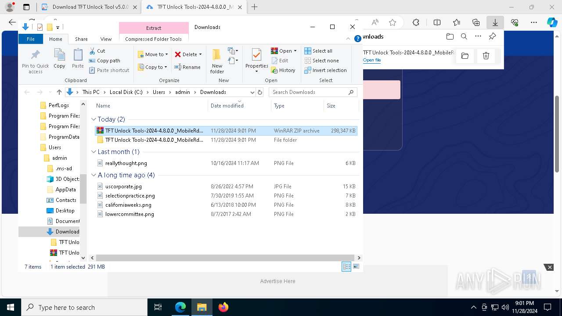Refresh the Downloads address bar
The width and height of the screenshot is (562, 316).
coord(260,92)
